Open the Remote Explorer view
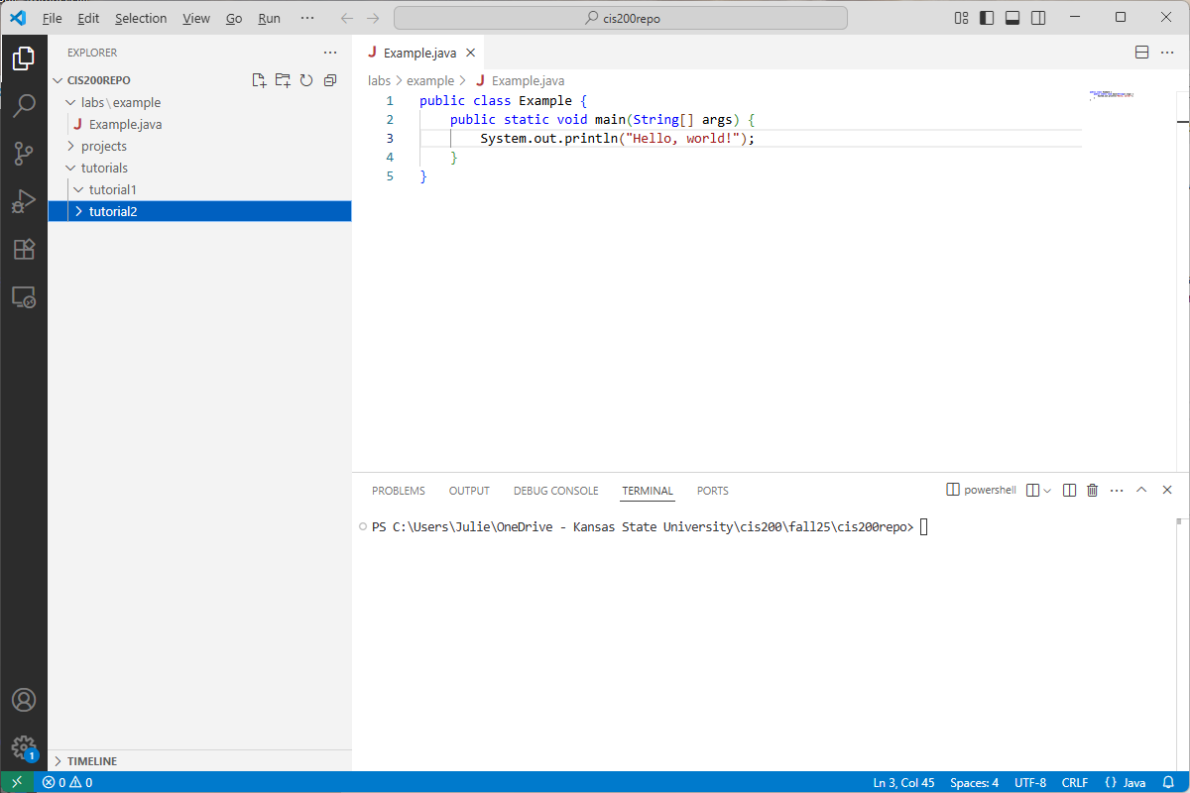1190x793 pixels. 24,296
